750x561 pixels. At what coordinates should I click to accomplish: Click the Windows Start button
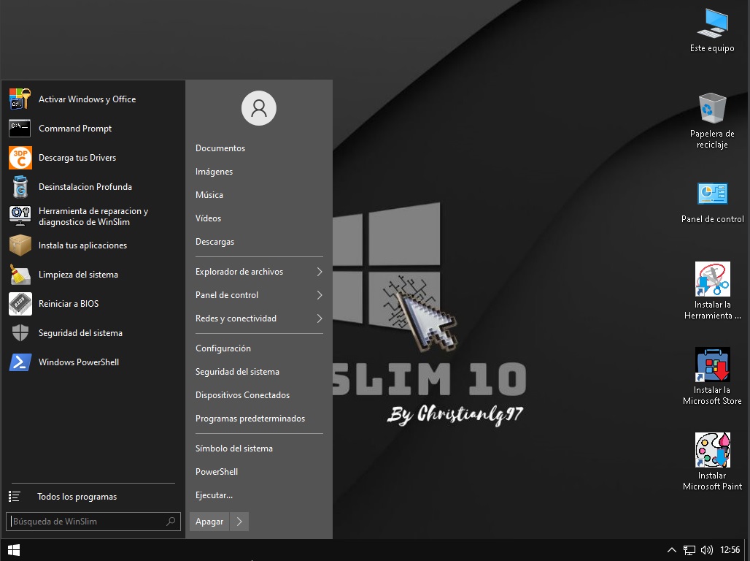click(14, 550)
